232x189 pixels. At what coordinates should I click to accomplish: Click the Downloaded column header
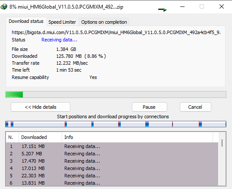coord(40,137)
